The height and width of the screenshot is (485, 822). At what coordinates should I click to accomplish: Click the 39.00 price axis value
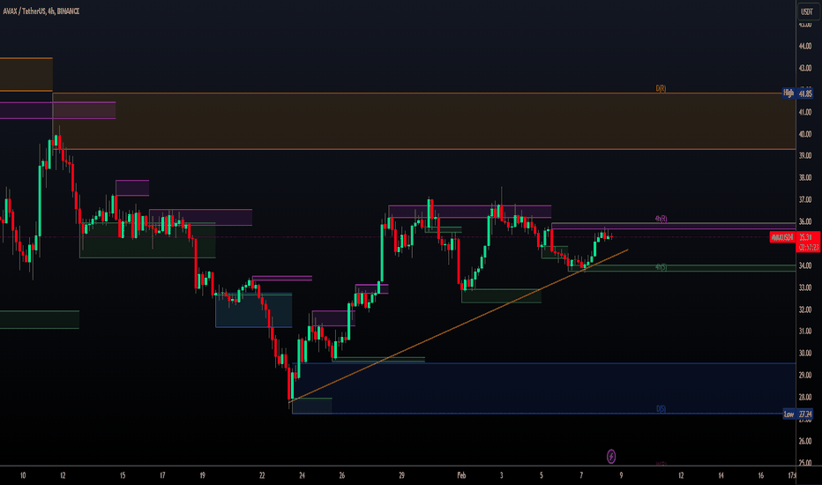click(804, 156)
